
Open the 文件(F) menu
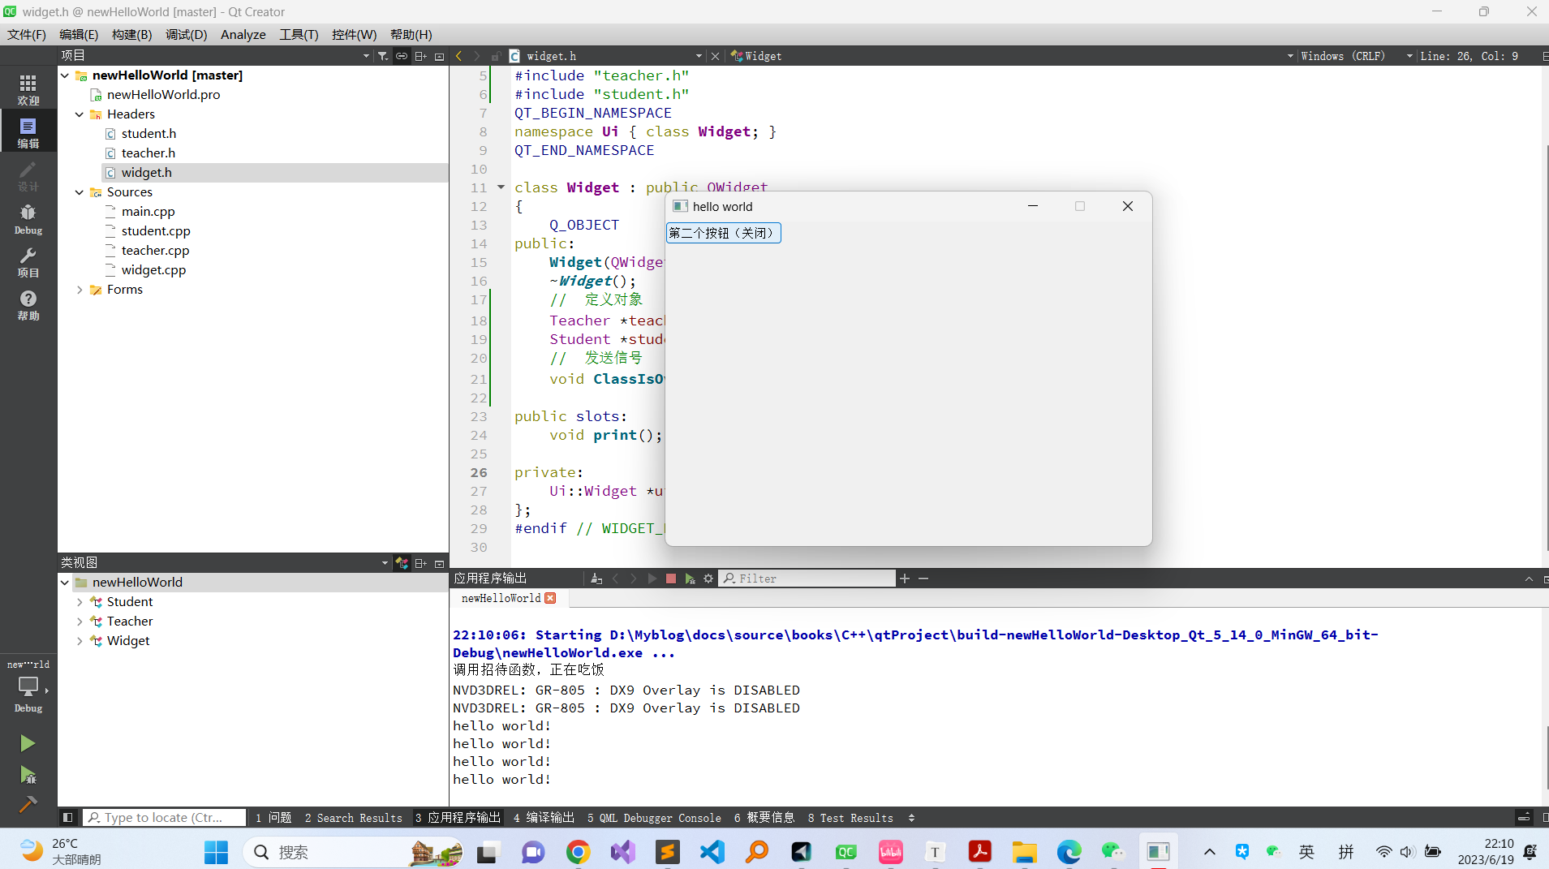[26, 34]
